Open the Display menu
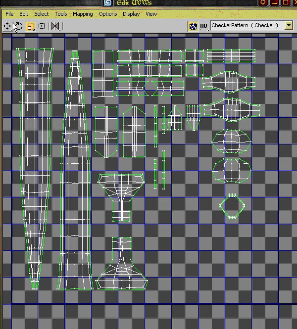The height and width of the screenshot is (329, 297). [131, 14]
